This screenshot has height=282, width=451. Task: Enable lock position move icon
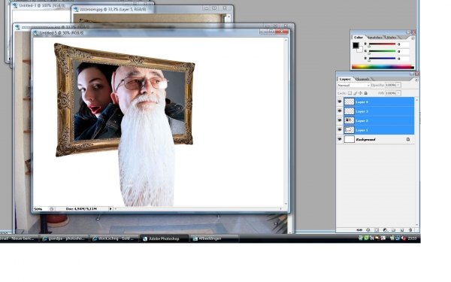[x=360, y=93]
